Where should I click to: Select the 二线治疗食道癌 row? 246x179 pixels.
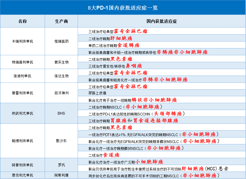[x=162, y=155]
